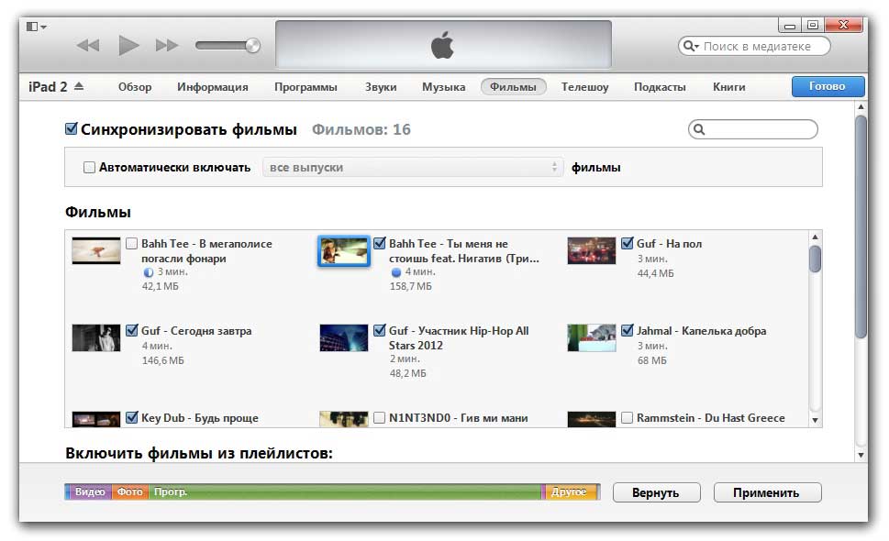The image size is (889, 541).
Task: Open the window menu icon at top-left
Action: coord(37,26)
